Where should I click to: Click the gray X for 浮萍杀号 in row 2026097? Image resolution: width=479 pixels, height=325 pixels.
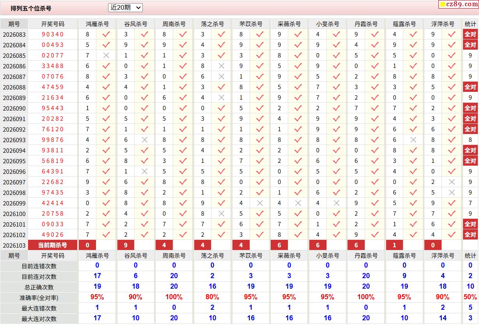point(452,182)
